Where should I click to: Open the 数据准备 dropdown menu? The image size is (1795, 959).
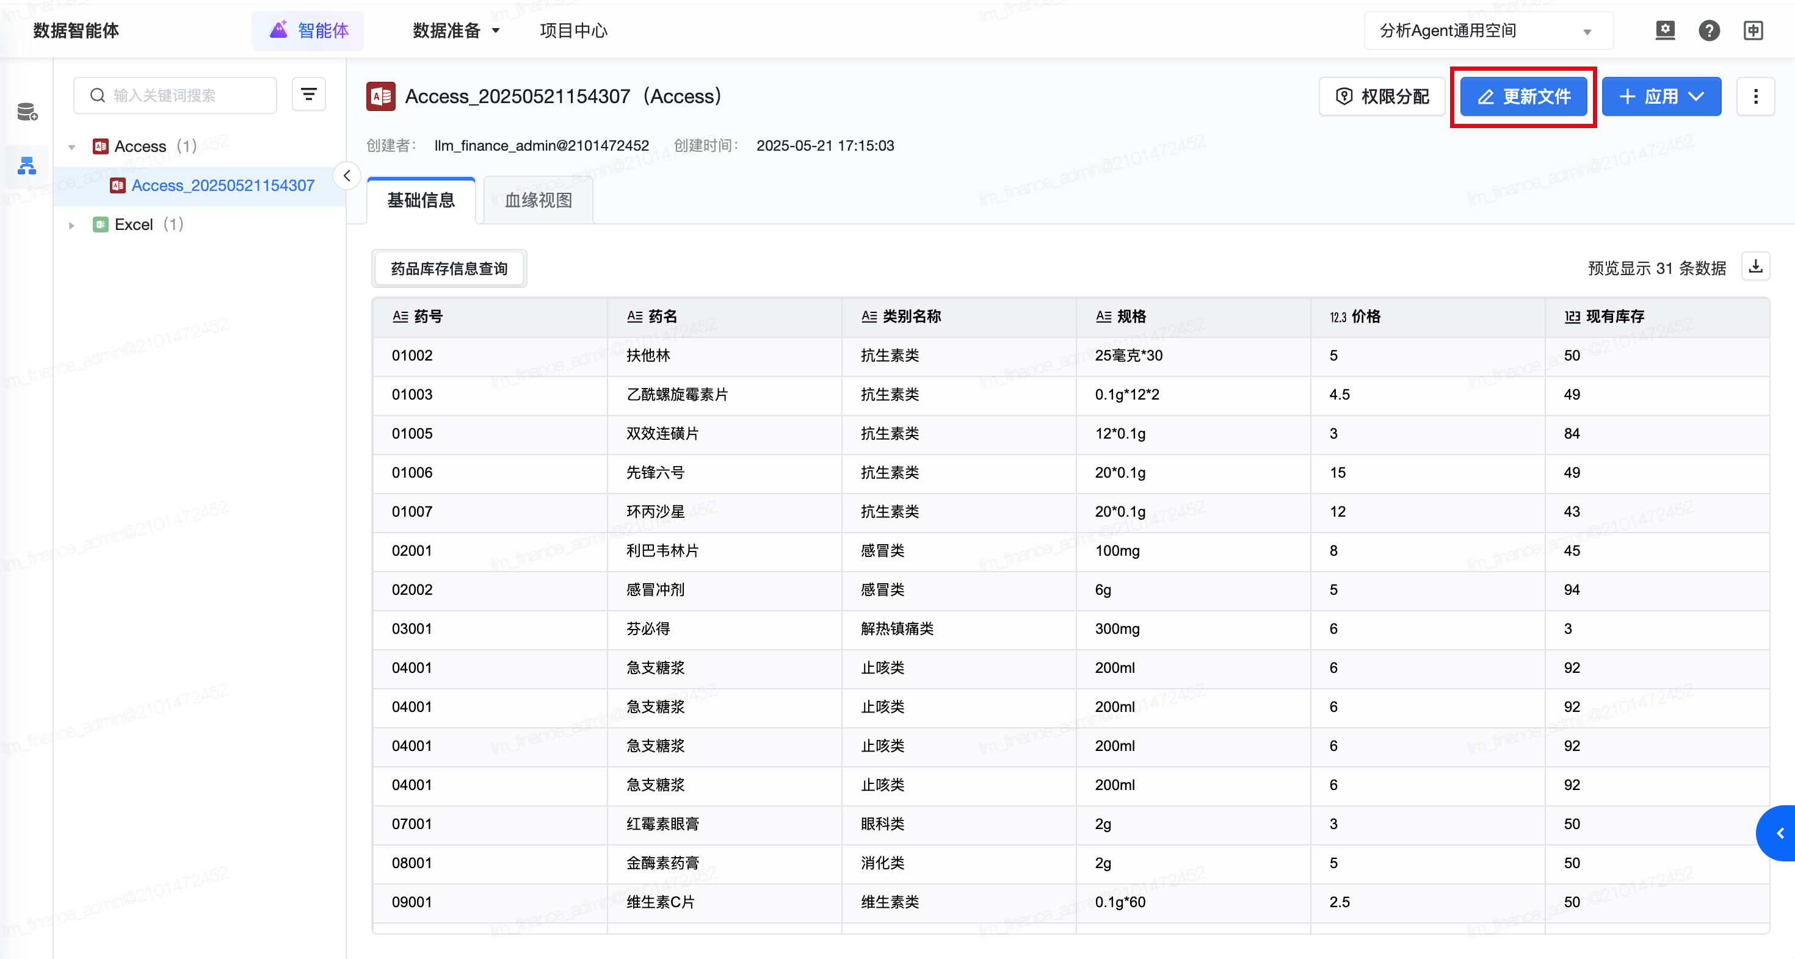(457, 31)
